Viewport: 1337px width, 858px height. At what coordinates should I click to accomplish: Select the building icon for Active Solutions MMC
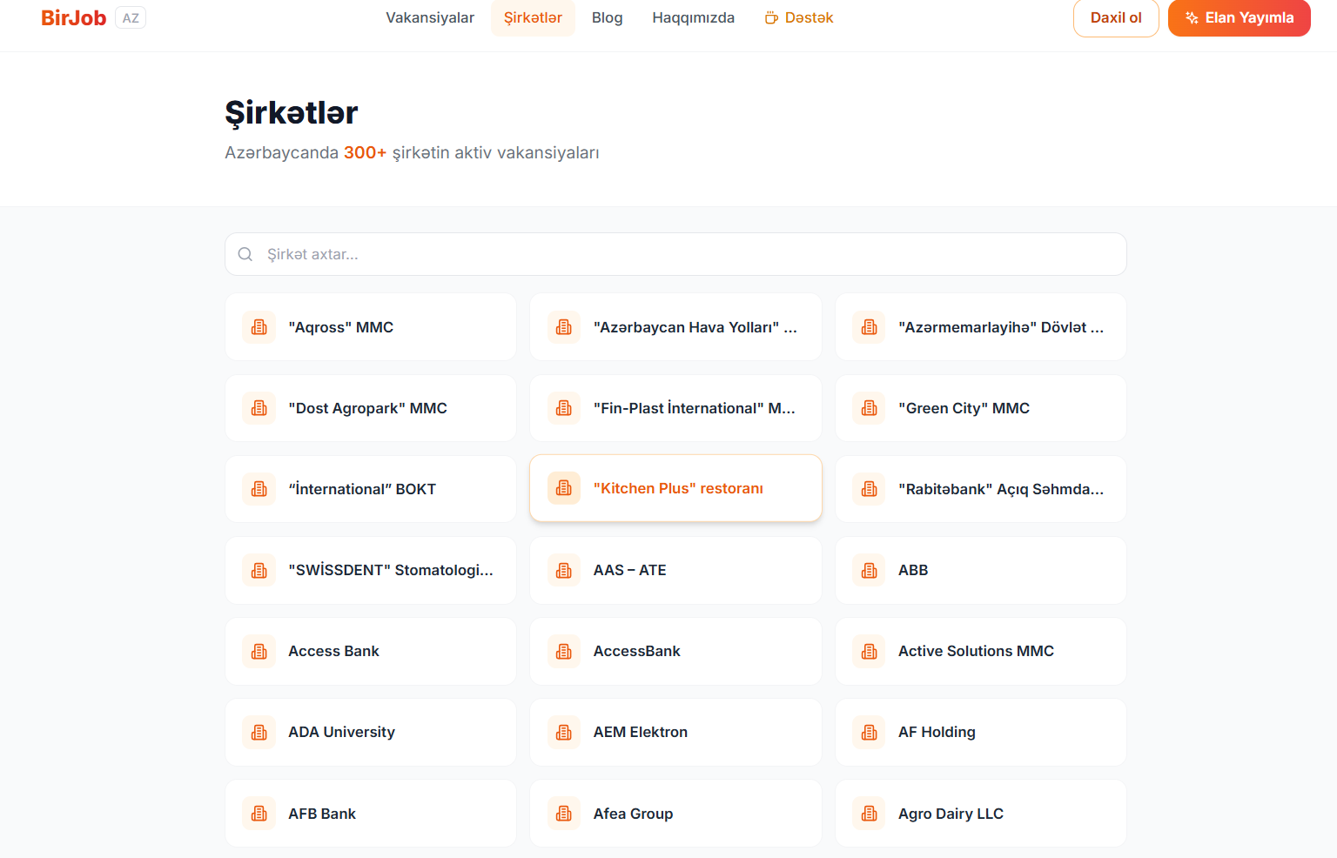[870, 651]
